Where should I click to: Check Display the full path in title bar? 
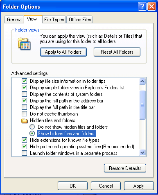[24, 107]
